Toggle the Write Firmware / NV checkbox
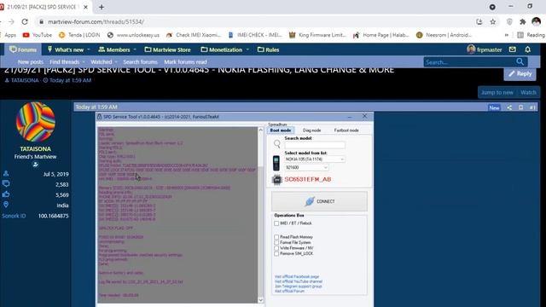The image size is (546, 307). [x=276, y=248]
